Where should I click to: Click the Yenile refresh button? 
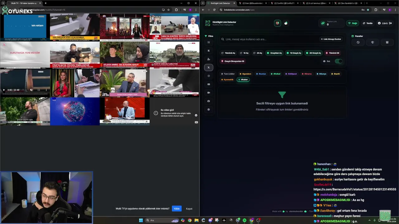pos(368,23)
